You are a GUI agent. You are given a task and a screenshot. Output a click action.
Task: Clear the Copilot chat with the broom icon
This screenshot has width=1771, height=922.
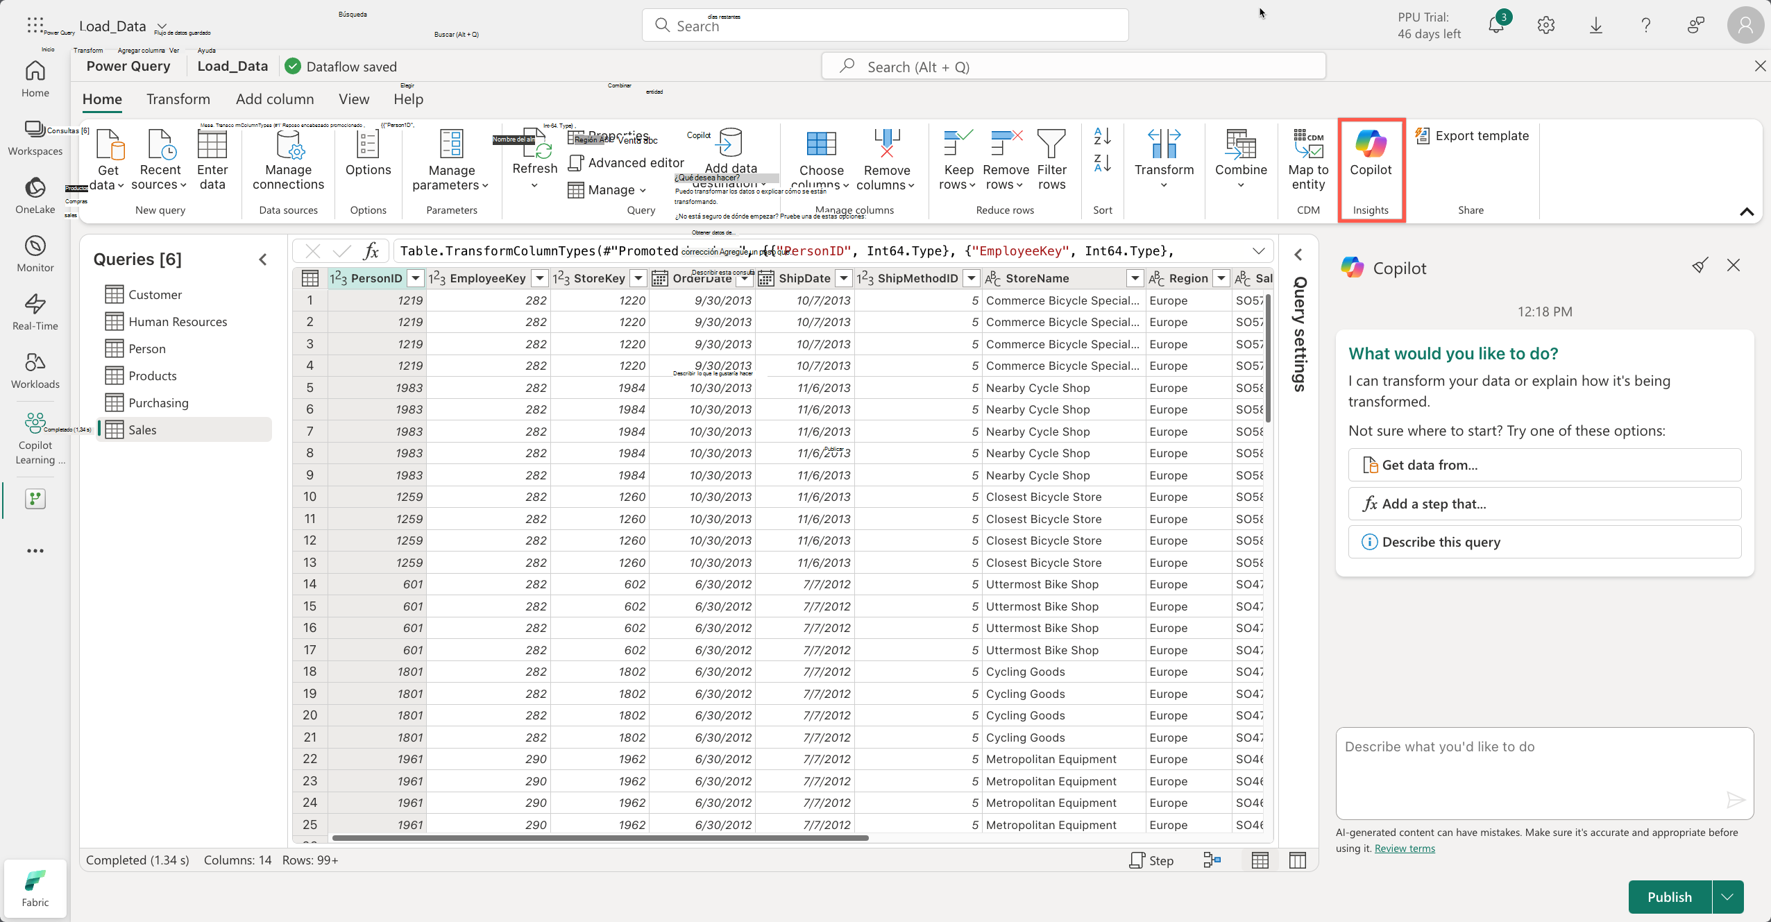pos(1700,266)
